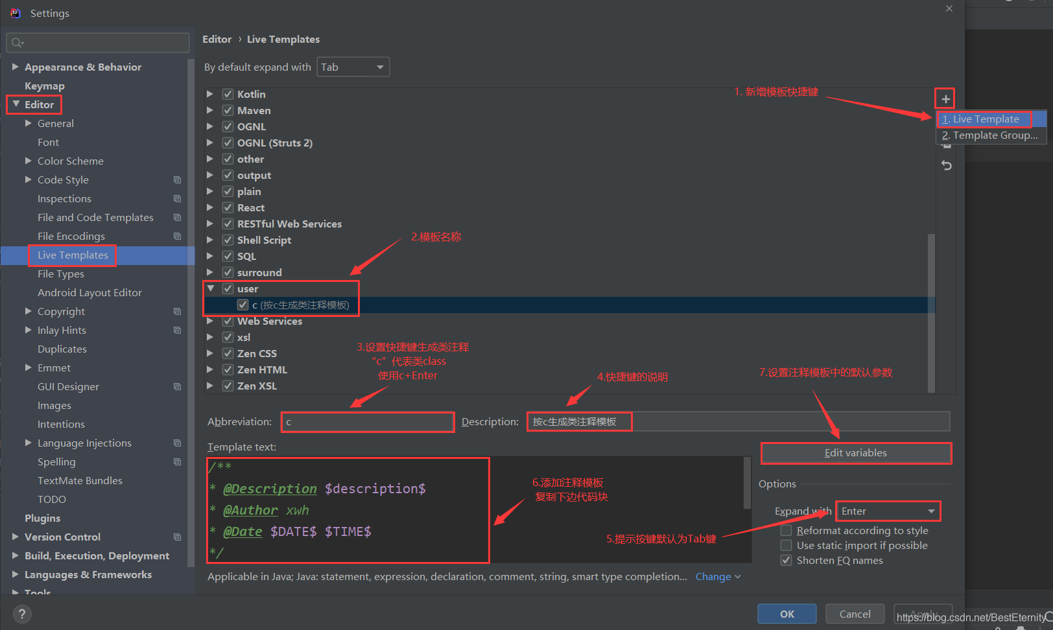Click project-level icon beside Copyright
1053x630 pixels.
tap(177, 311)
